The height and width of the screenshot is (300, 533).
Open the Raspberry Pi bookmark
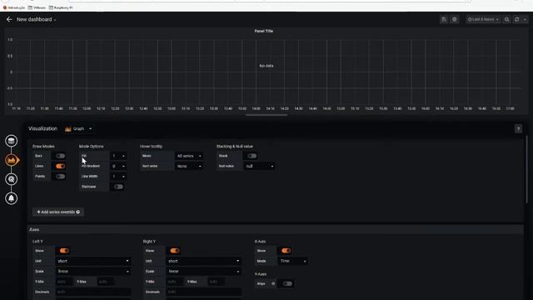pos(61,7)
